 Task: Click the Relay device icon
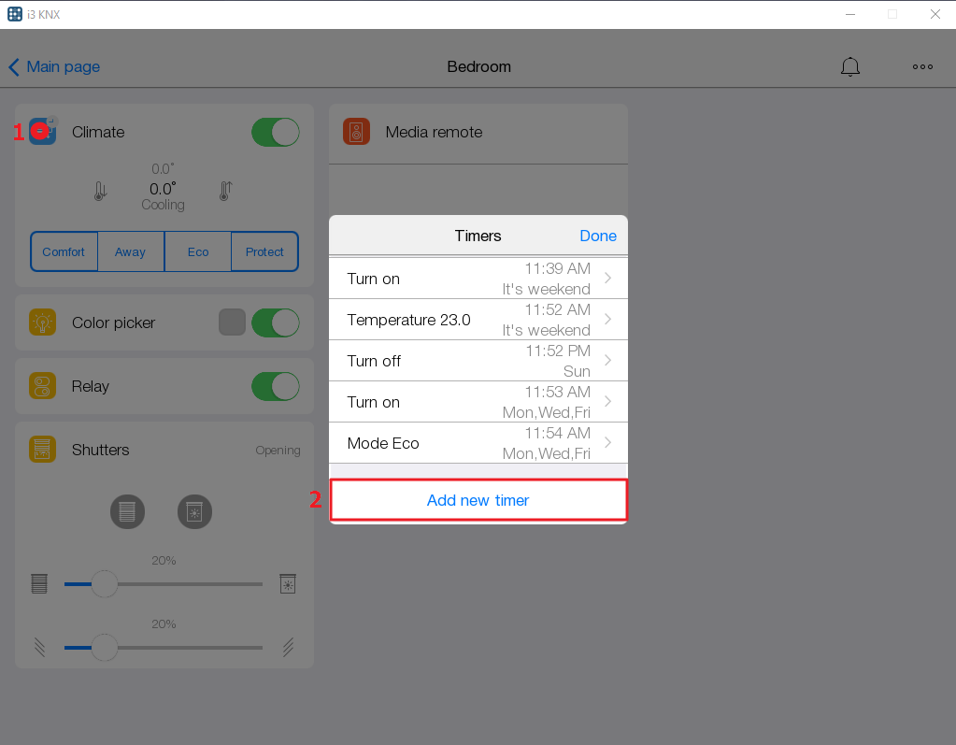click(41, 386)
